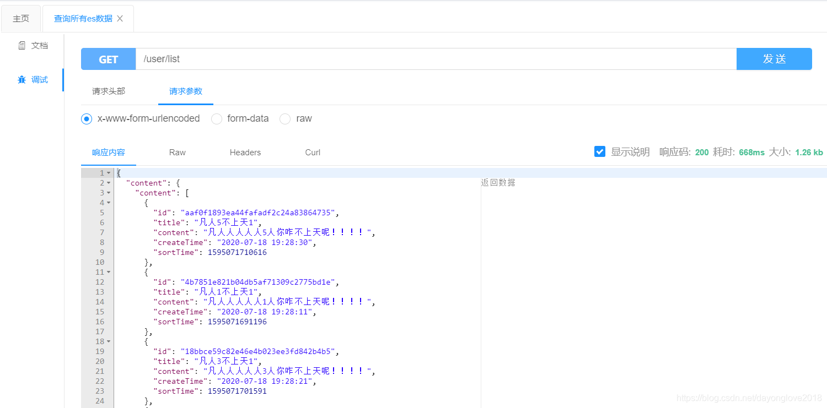Click the title value 凡人5不上天1
The height and width of the screenshot is (408, 827).
[x=226, y=222]
